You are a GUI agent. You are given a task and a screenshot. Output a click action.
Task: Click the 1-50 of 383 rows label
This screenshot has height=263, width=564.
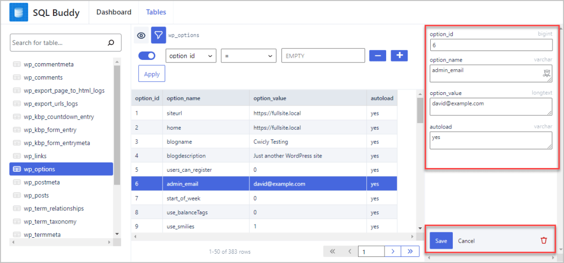[x=230, y=252]
